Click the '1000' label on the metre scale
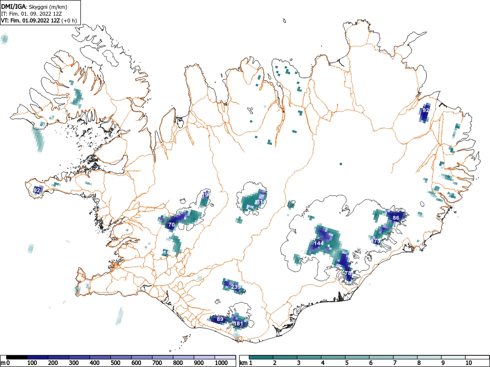 221,363
